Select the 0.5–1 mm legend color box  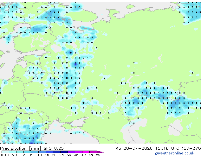coord(13,152)
